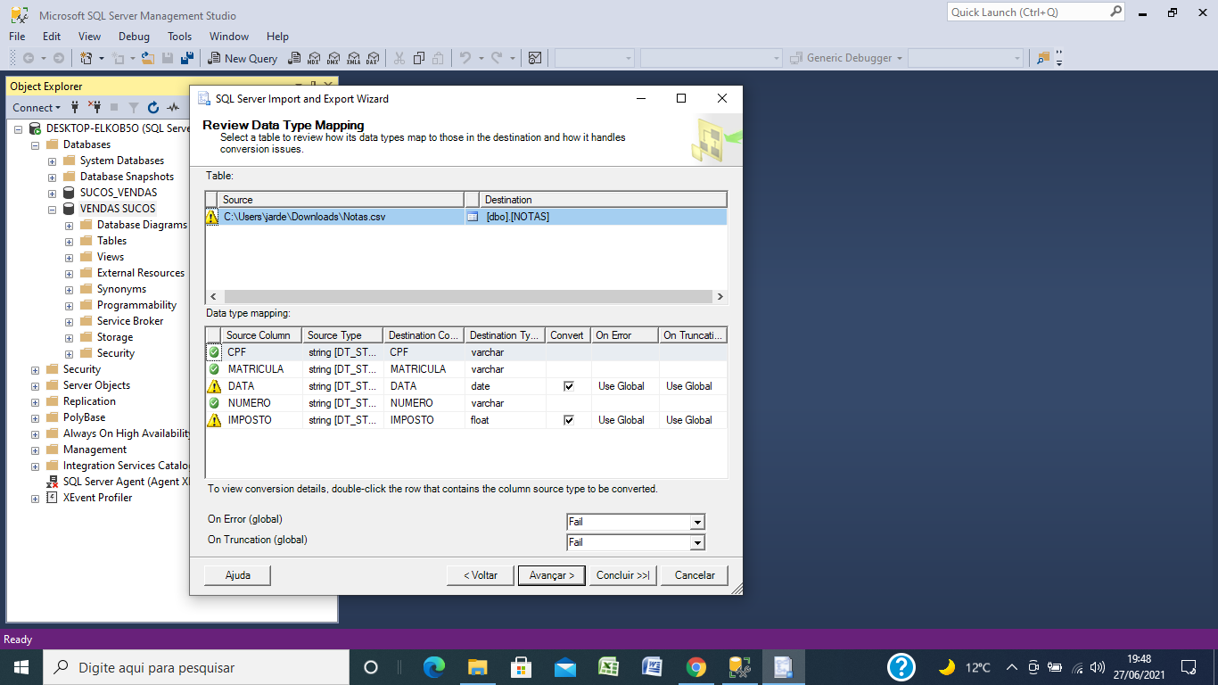Click the Source Column header
1218x685 pixels.
tap(261, 335)
